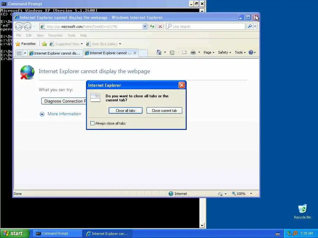Image resolution: width=318 pixels, height=238 pixels.
Task: Click the Diagnose Connection Problems button
Action: coord(64,101)
